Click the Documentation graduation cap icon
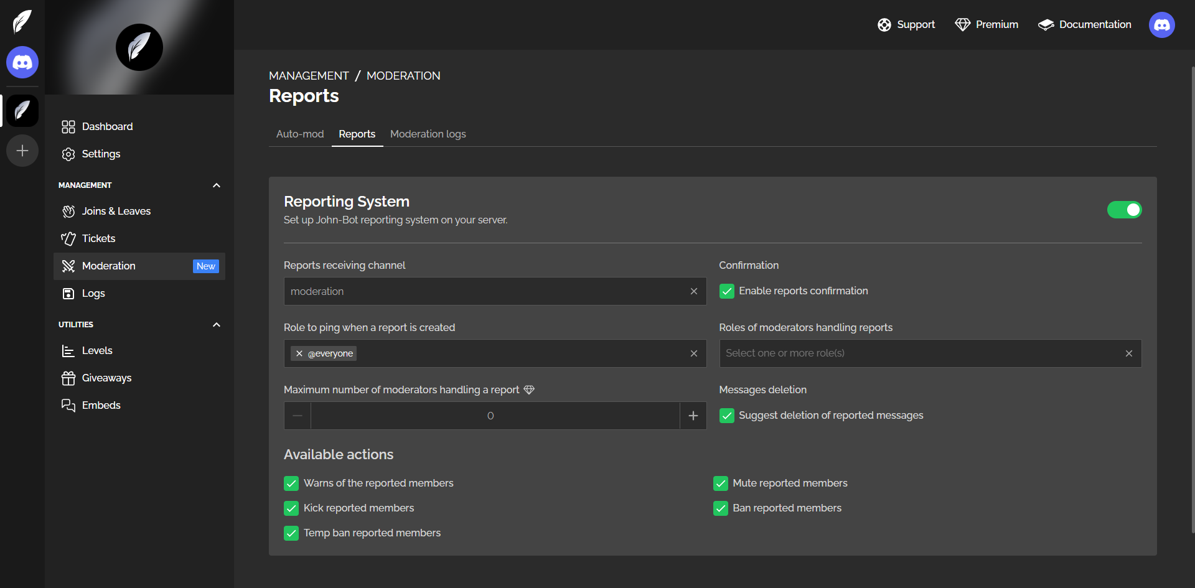 click(1046, 25)
